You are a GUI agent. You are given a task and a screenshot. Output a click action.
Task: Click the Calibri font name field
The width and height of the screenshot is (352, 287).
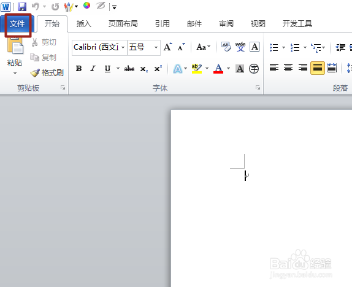pos(96,47)
